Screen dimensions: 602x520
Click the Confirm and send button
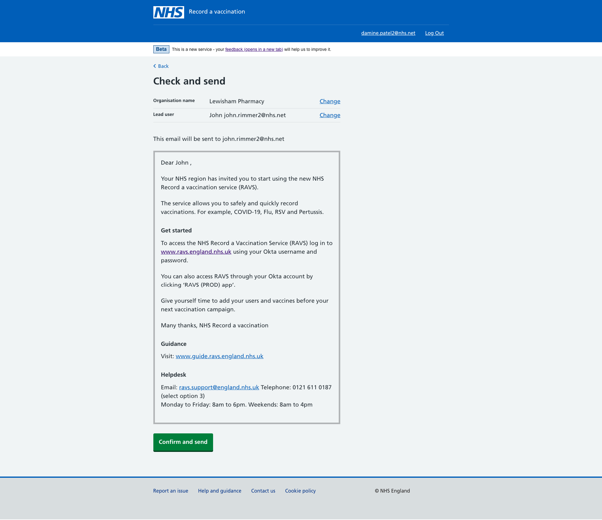tap(183, 442)
